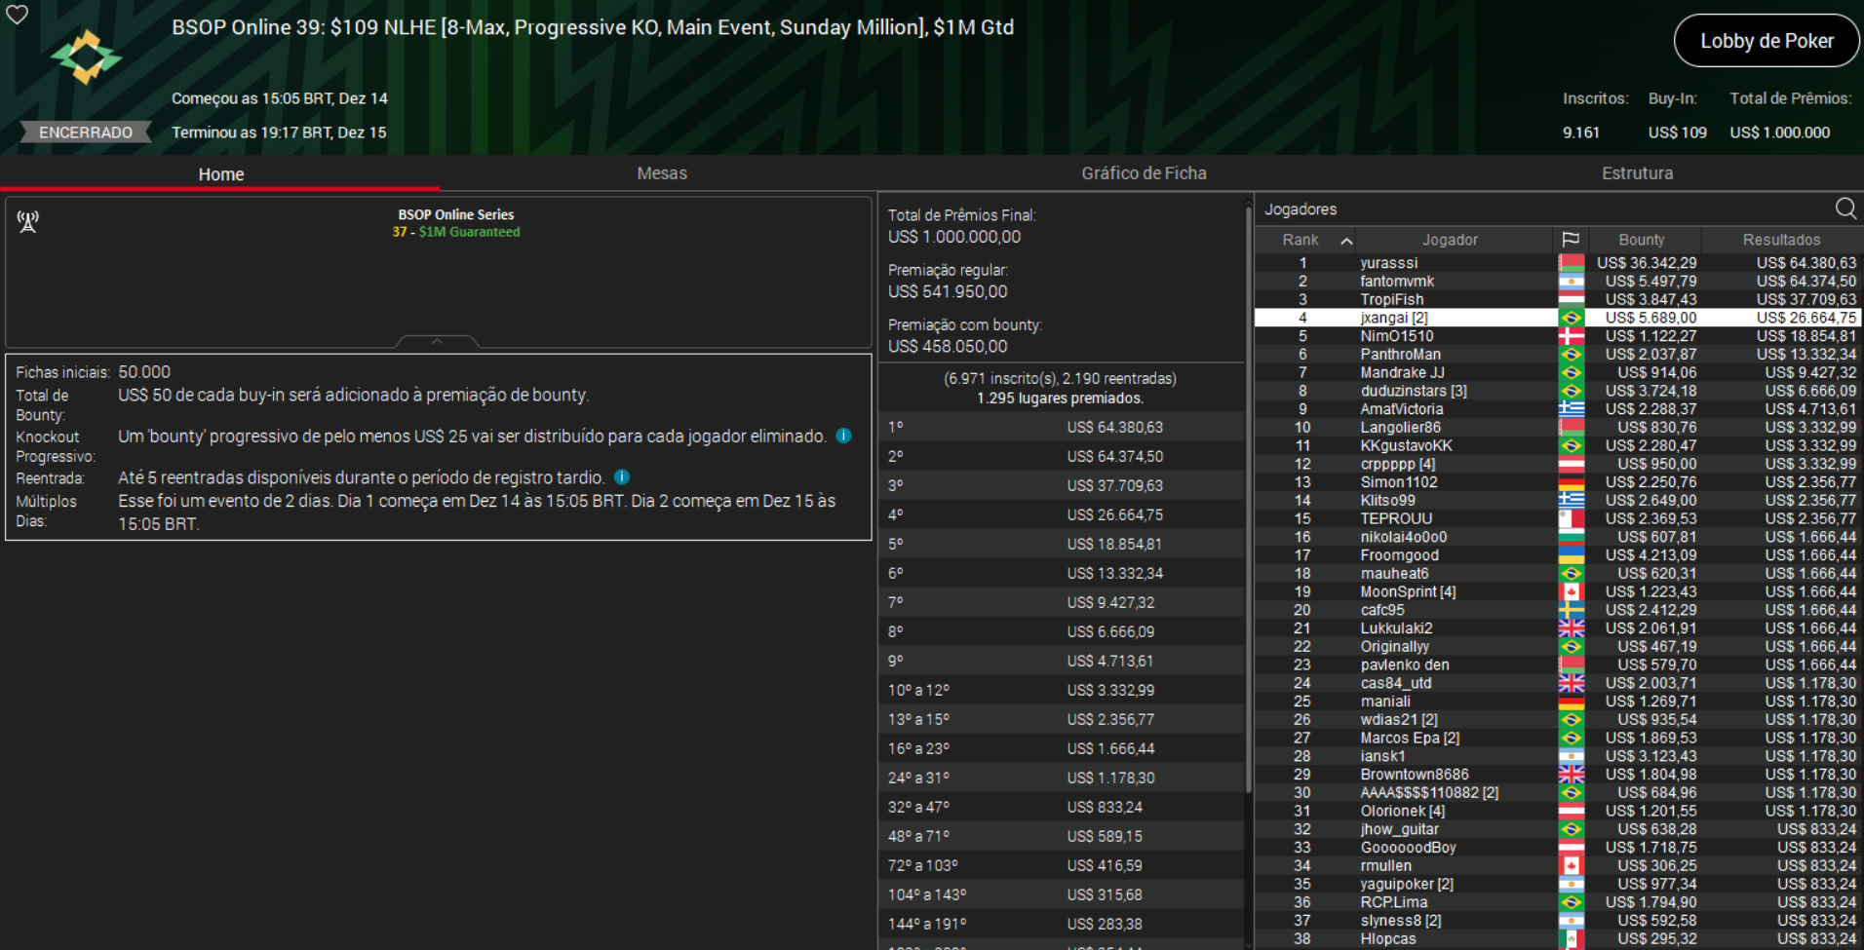Switch to the Mesas tab

click(662, 172)
